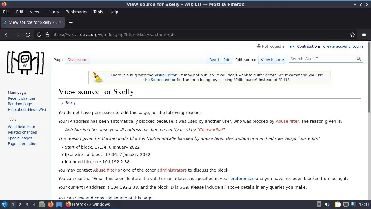
Task: Click the search magnifier button
Action: [359, 59]
